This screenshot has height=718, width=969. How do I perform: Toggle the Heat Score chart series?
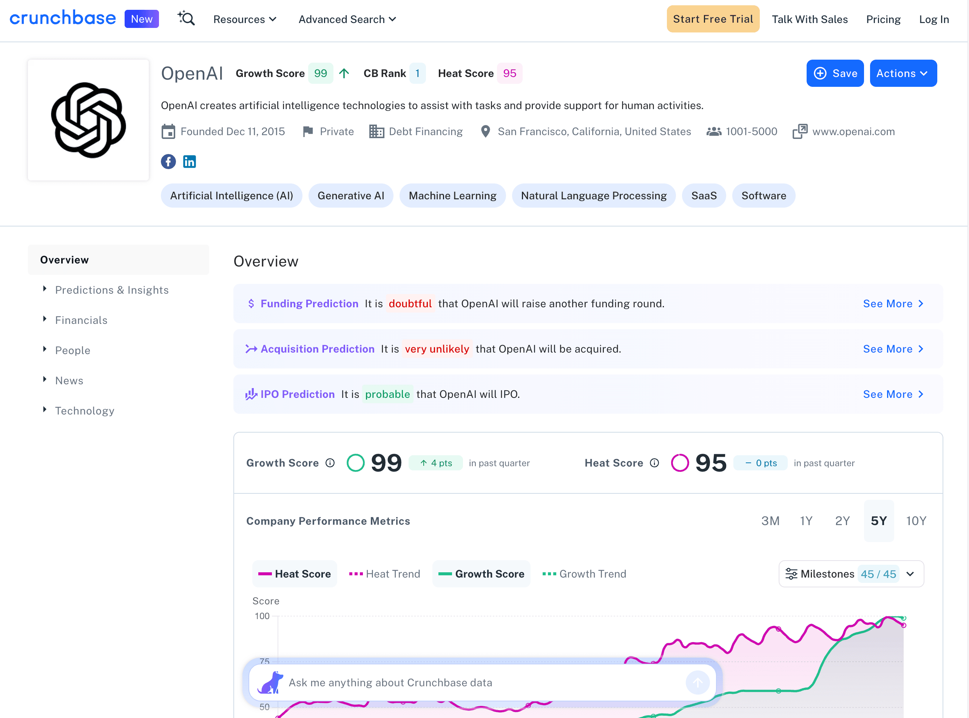295,574
